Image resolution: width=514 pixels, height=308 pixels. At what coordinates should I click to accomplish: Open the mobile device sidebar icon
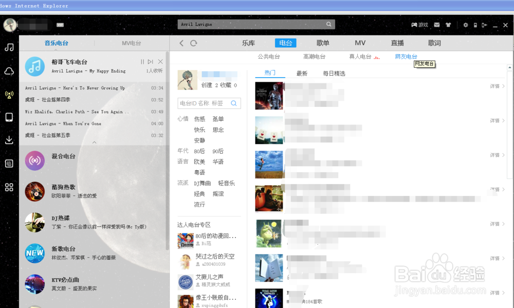click(x=9, y=117)
